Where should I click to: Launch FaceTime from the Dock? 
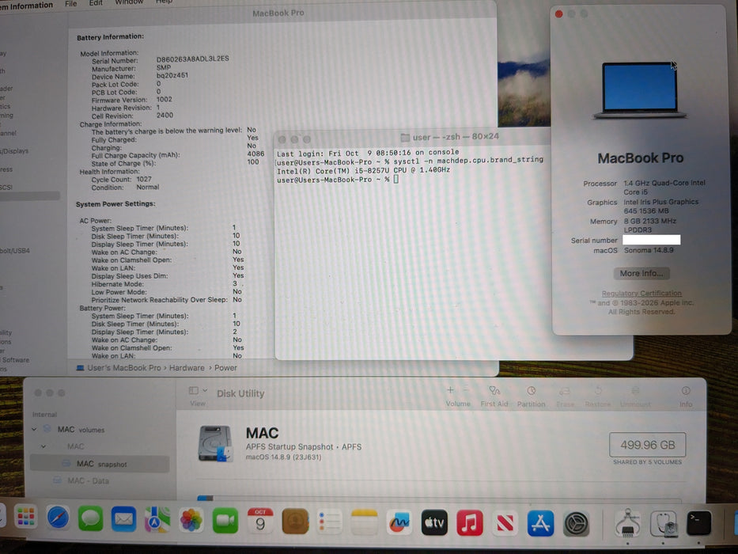(x=225, y=521)
